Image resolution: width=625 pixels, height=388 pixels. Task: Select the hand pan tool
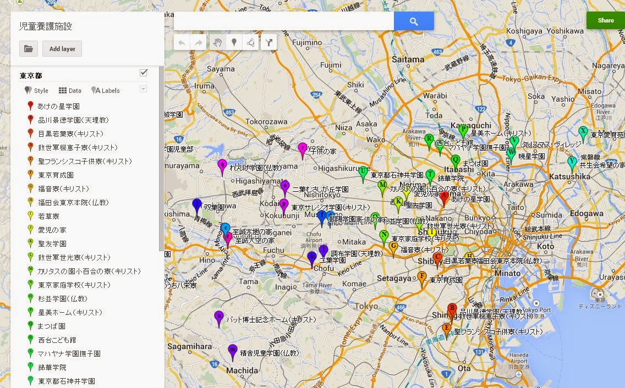click(x=218, y=42)
